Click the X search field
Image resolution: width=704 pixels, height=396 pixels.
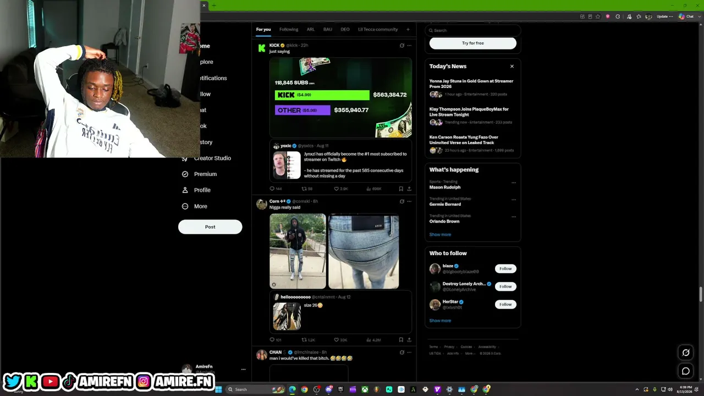pos(473,30)
